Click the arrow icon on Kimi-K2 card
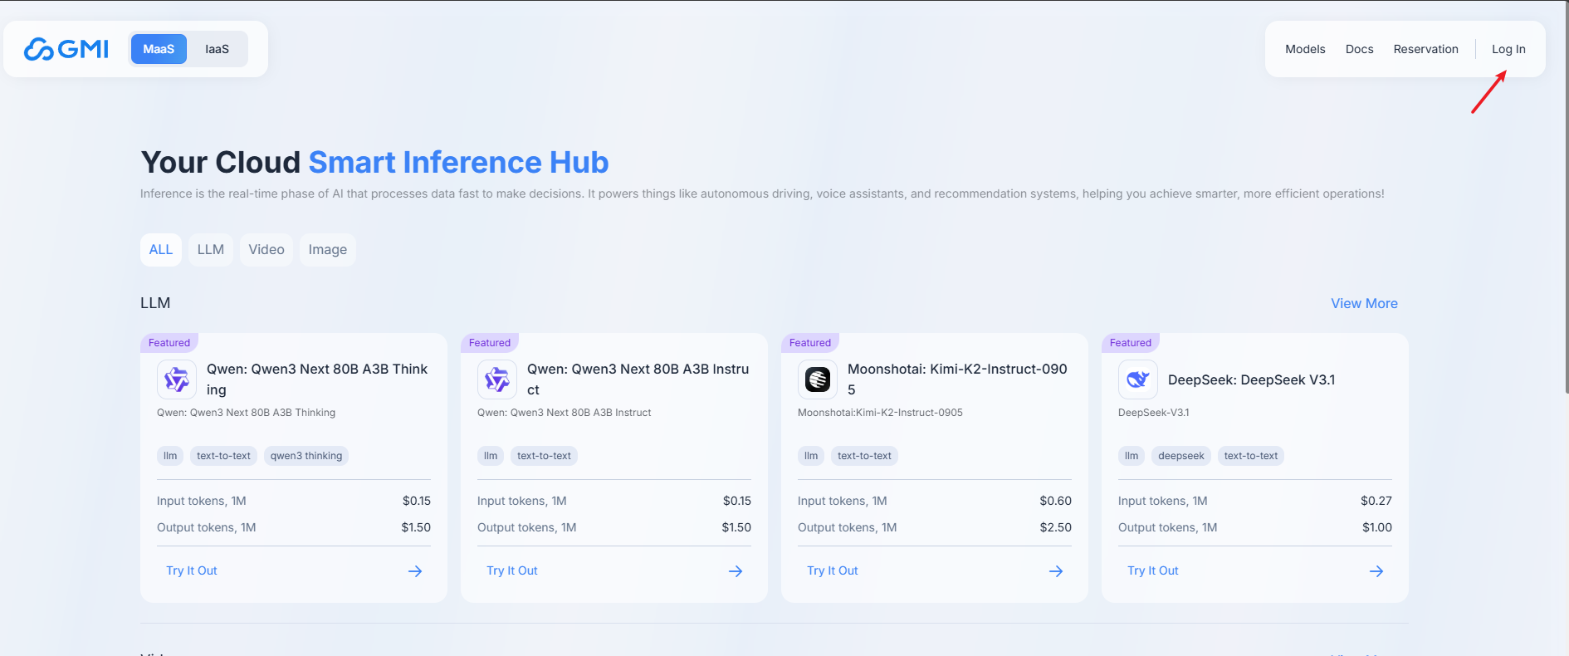This screenshot has height=656, width=1569. tap(1056, 571)
